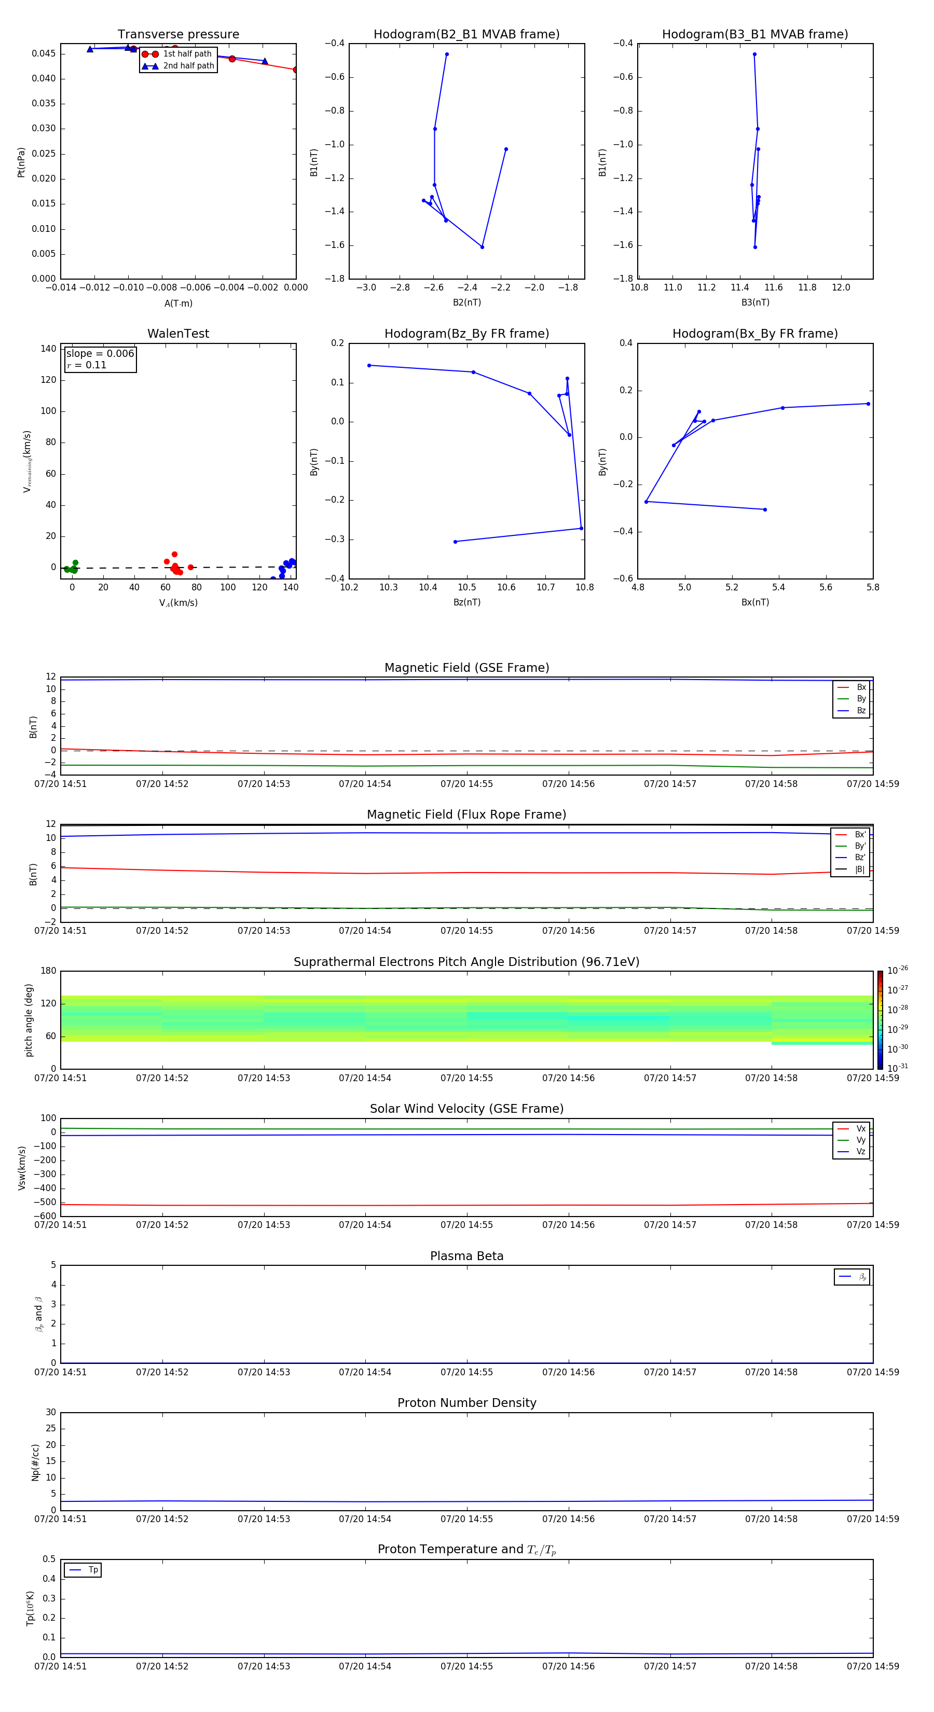Click the 'B2(nT)' x-axis label
The image size is (934, 1712).
[466, 302]
